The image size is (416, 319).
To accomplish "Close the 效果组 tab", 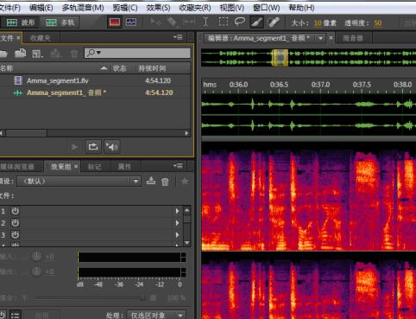I will tap(76, 167).
